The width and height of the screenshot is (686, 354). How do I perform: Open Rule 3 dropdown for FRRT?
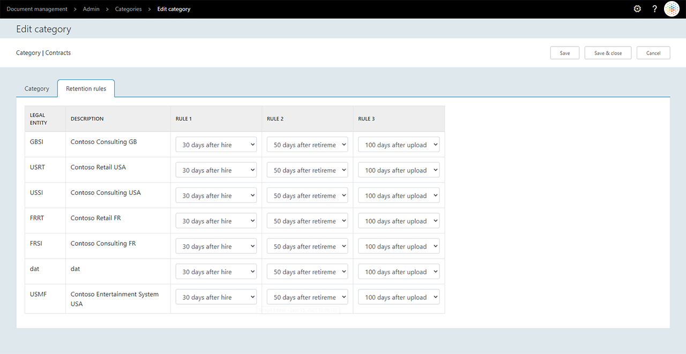click(399, 221)
